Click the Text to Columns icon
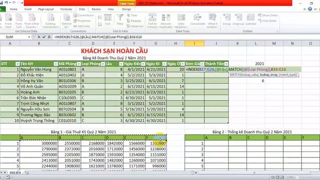 (152, 21)
